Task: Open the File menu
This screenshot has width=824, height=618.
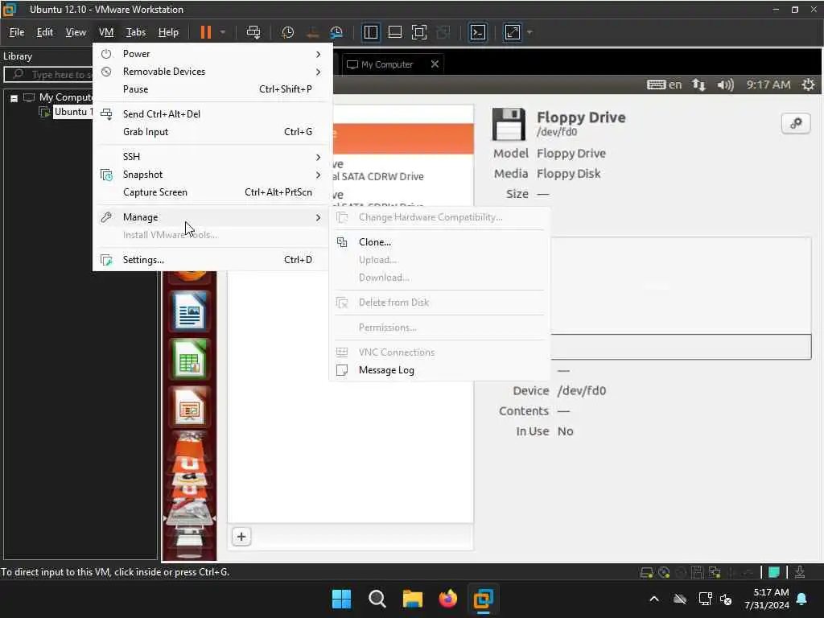Action: (17, 32)
